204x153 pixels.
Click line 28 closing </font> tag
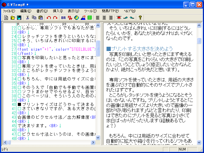(x=25, y=54)
